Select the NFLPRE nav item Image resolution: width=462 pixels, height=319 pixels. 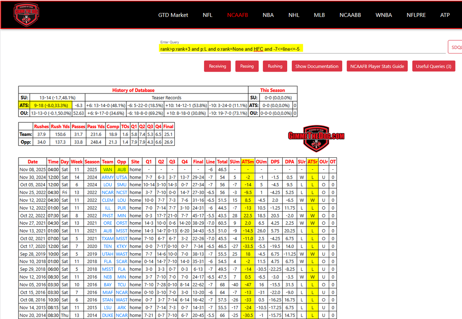coord(416,15)
